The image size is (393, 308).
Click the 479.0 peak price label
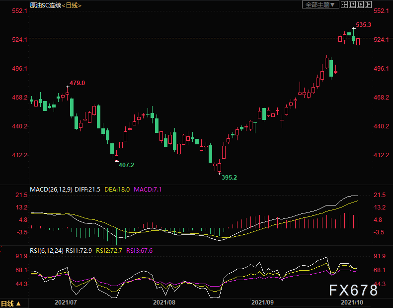pos(77,83)
